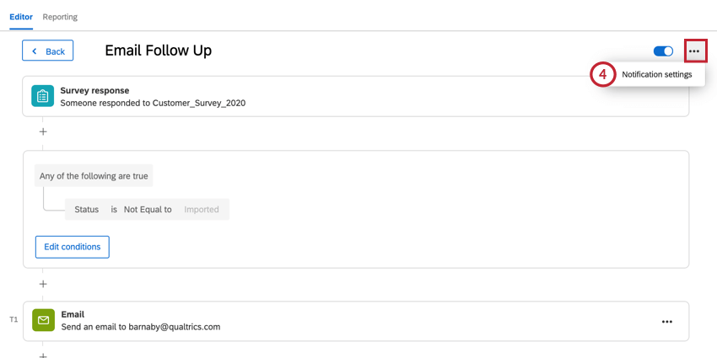Click plus icon below Survey response block
This screenshot has height=358, width=717.
coord(43,131)
